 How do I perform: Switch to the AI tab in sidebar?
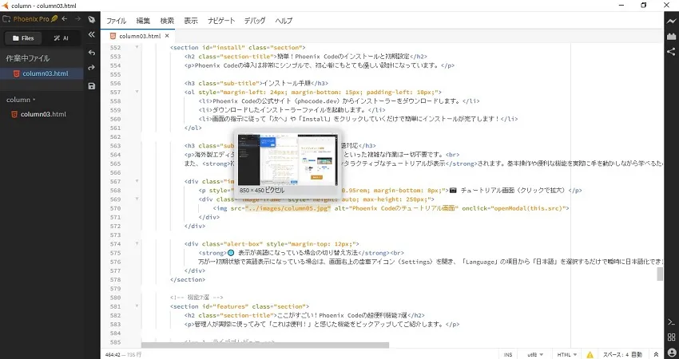[x=61, y=38]
